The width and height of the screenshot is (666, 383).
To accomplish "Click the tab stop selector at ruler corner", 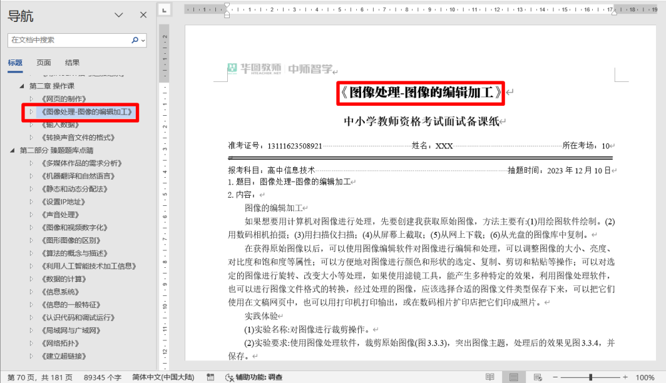I will pos(164,9).
